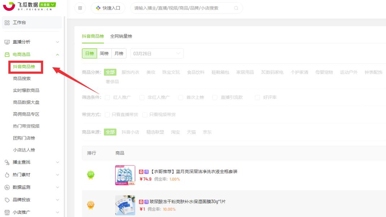Viewport: 386px width, 217px height.
Task: Click the 快捷入口 quick entry button
Action: 108,8
